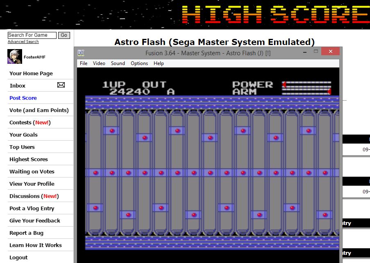This screenshot has height=263, width=370.
Task: Click the Inbox envelope icon
Action: [61, 85]
